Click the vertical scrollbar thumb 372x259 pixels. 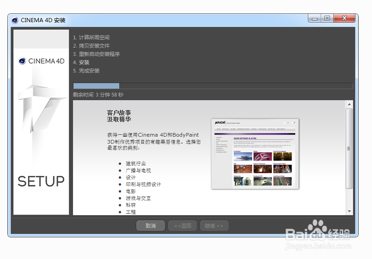point(349,149)
